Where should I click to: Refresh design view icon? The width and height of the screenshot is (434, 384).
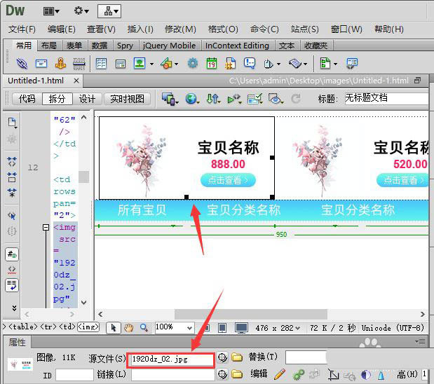[x=296, y=99]
